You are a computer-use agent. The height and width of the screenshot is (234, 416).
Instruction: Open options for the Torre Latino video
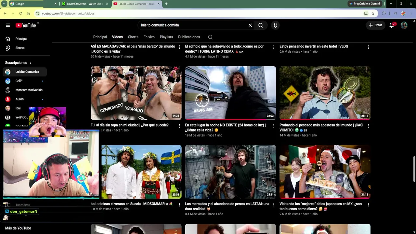click(x=274, y=47)
